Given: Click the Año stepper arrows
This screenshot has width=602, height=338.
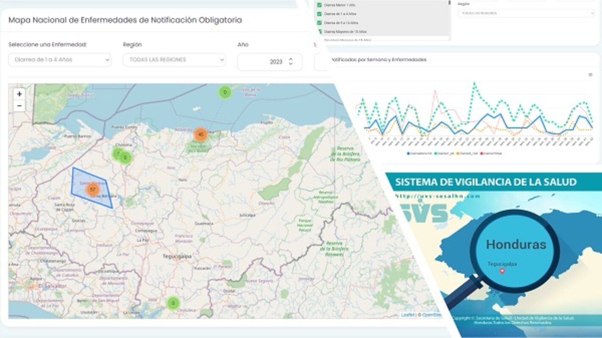Looking at the screenshot, I should tap(290, 61).
